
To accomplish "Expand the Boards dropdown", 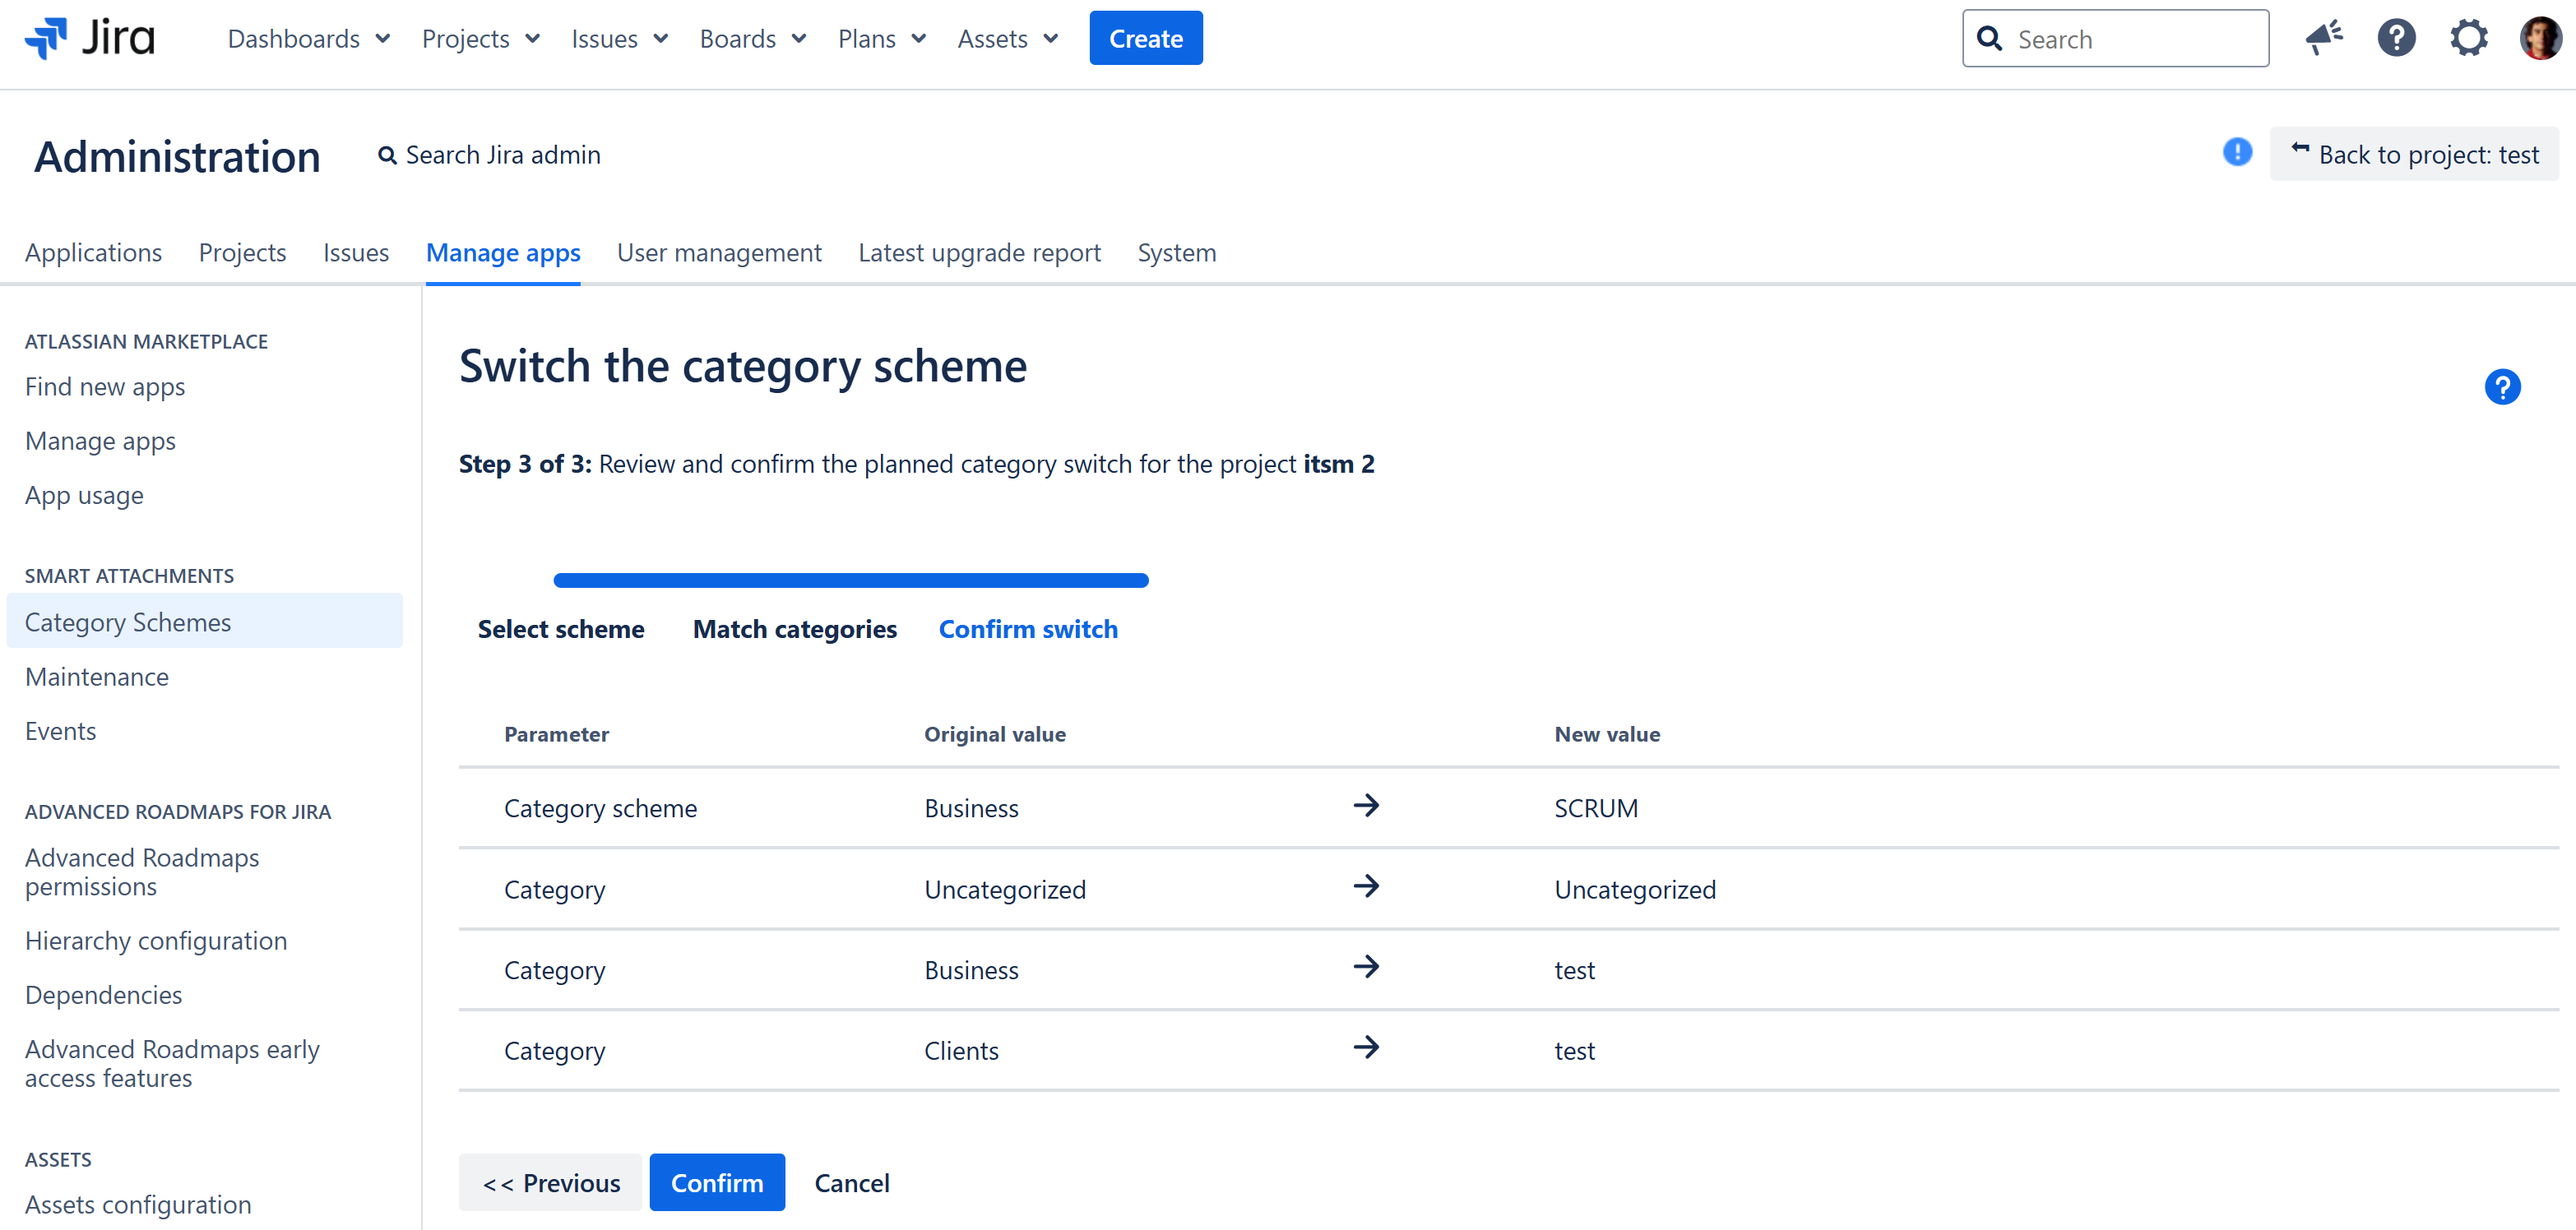I will tap(753, 39).
